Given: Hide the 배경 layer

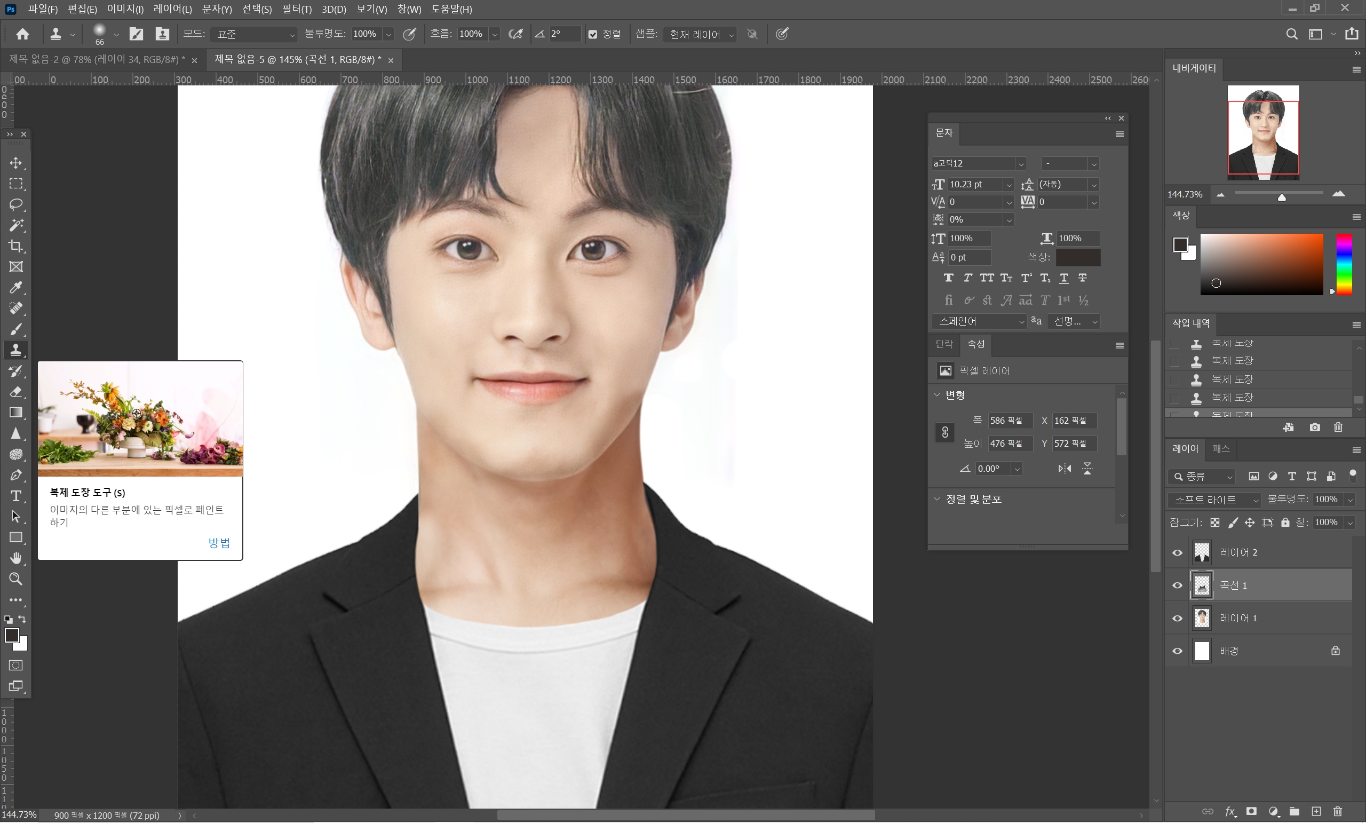Looking at the screenshot, I should (x=1177, y=652).
